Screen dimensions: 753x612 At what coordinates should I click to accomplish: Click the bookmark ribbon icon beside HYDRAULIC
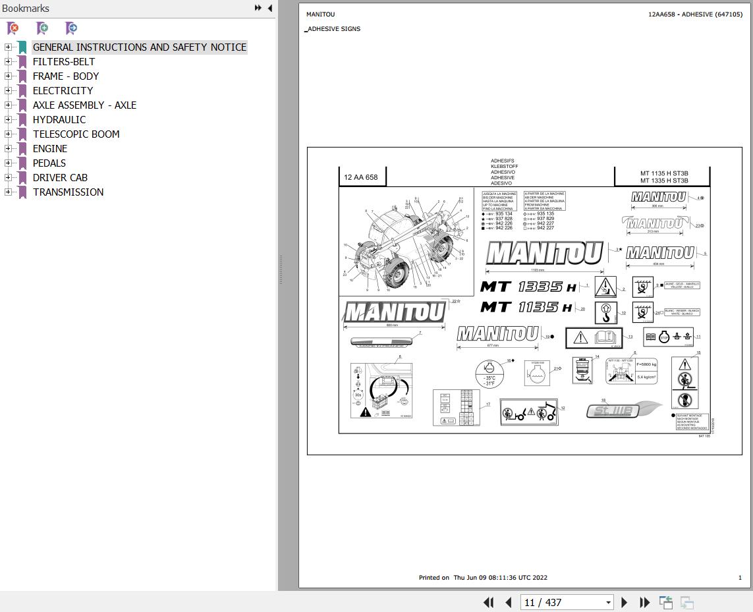tap(22, 120)
